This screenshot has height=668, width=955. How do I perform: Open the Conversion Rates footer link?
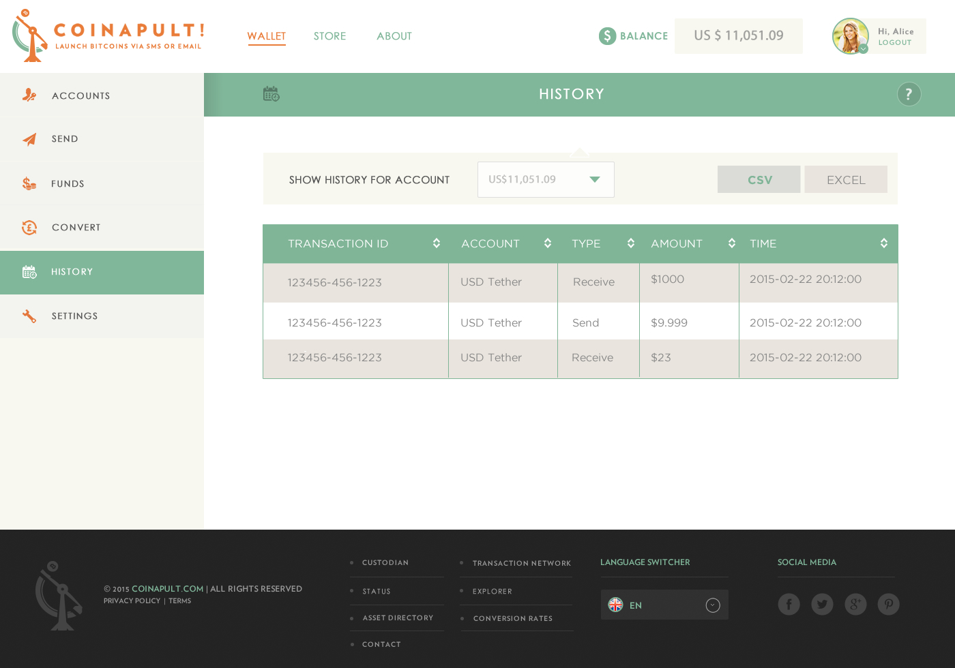tap(513, 618)
